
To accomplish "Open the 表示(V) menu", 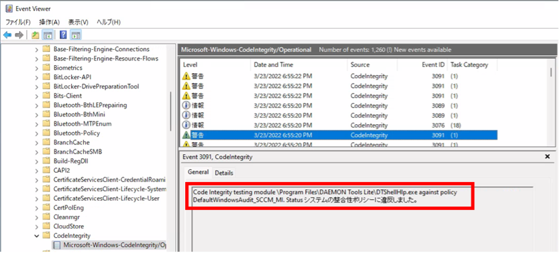I will pos(78,22).
